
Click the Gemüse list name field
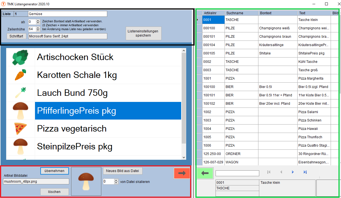pyautogui.click(x=67, y=14)
